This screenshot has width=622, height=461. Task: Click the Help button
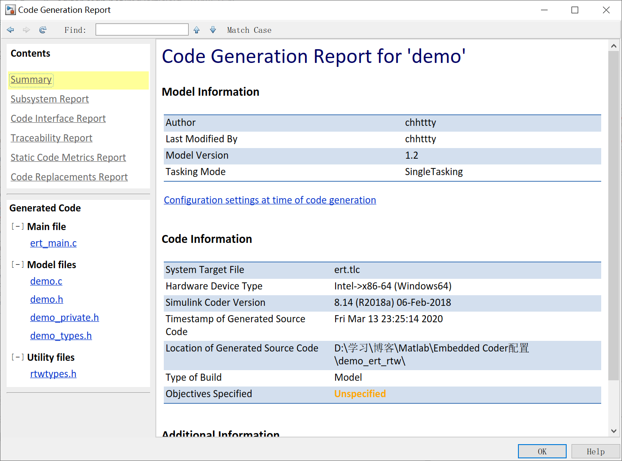pyautogui.click(x=595, y=451)
